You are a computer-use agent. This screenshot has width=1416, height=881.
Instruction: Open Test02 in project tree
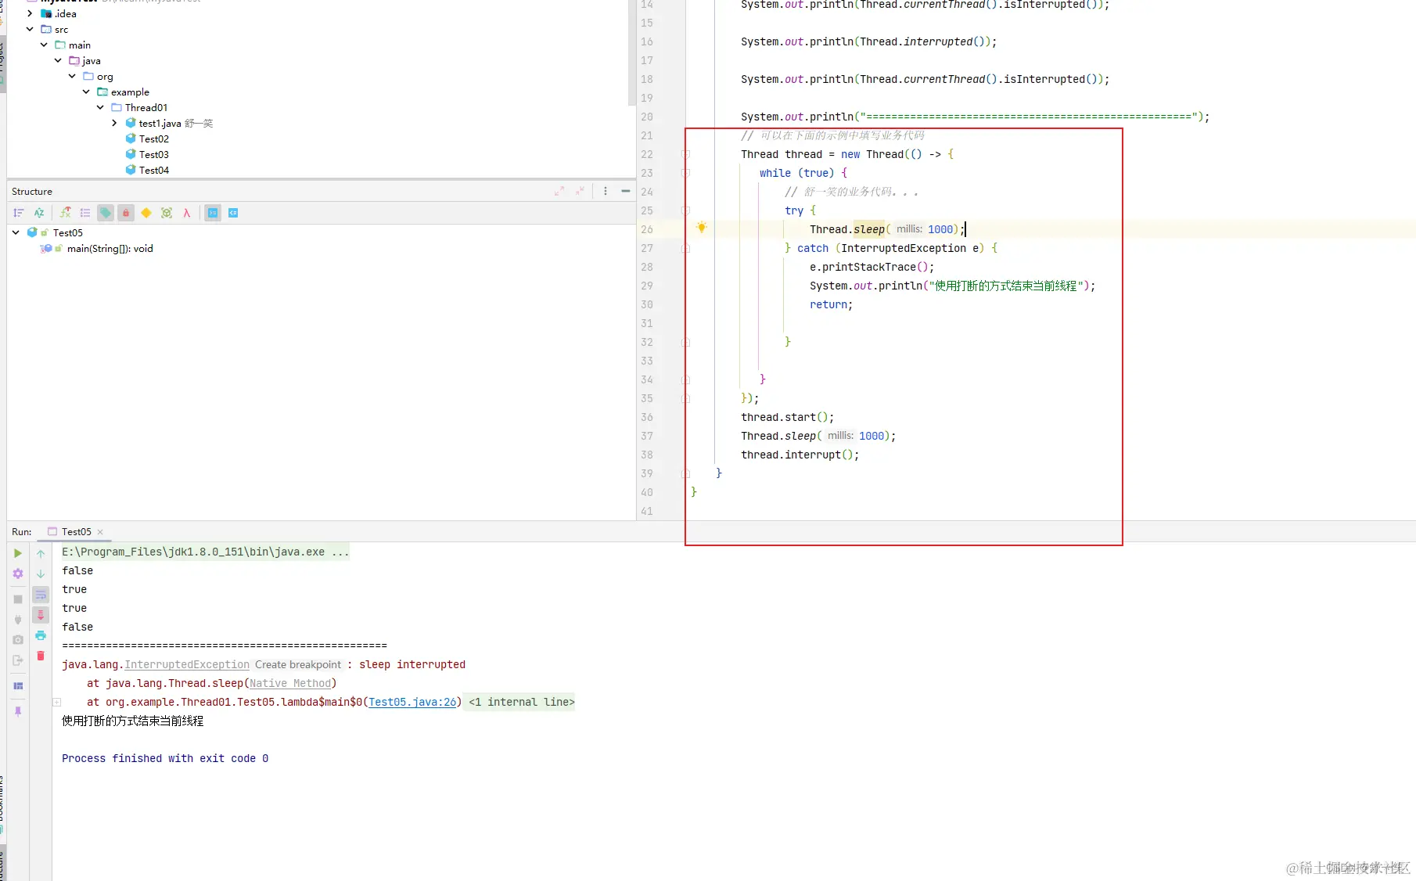pyautogui.click(x=154, y=138)
